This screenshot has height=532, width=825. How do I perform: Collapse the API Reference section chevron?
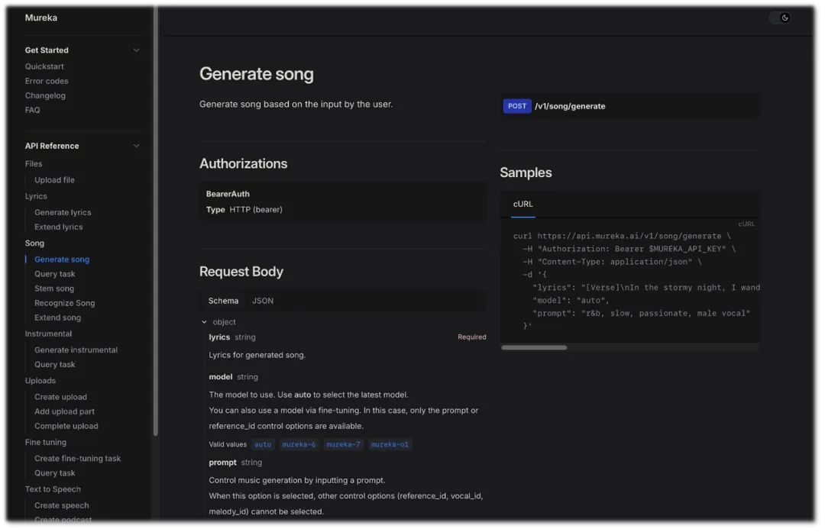click(136, 146)
